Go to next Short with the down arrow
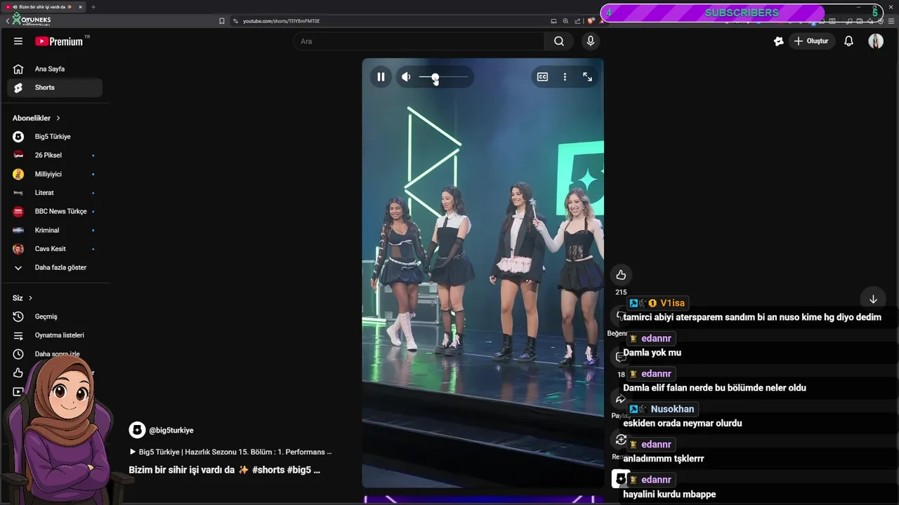 tap(873, 299)
